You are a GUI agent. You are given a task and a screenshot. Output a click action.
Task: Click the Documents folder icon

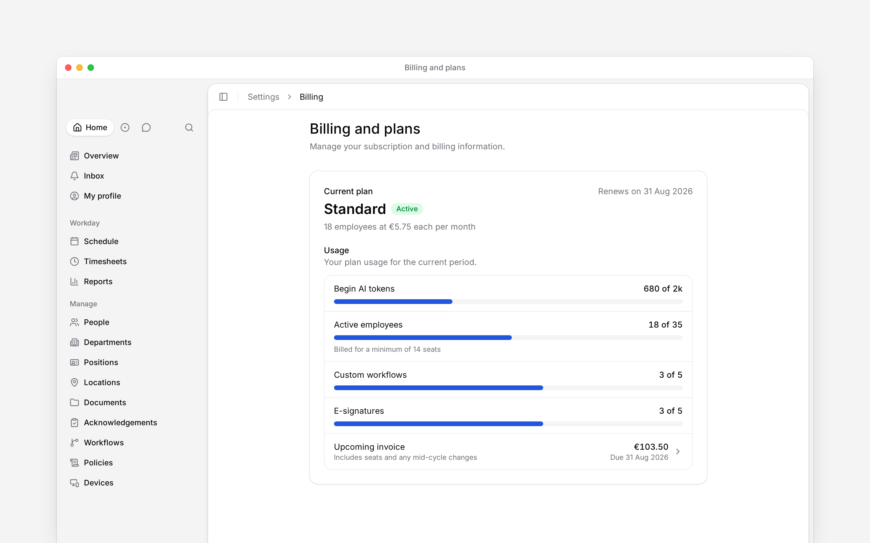pos(74,403)
